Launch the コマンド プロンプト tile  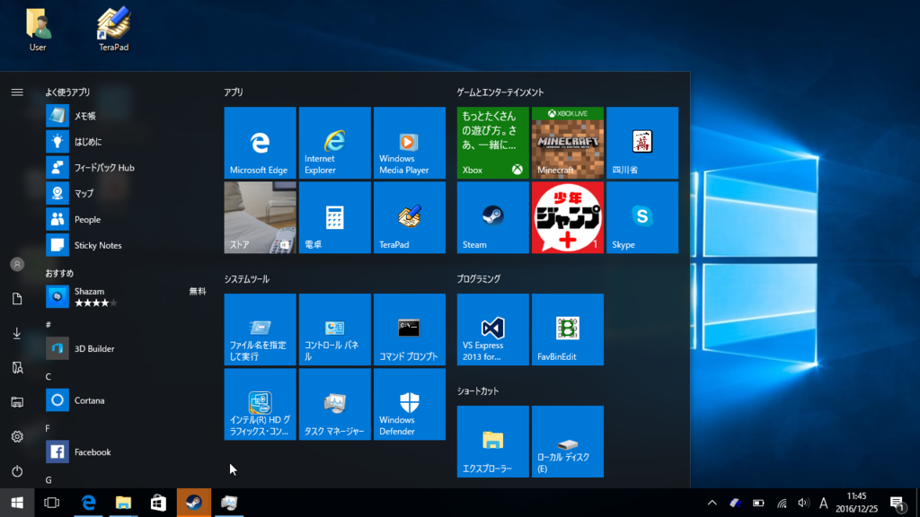click(410, 329)
